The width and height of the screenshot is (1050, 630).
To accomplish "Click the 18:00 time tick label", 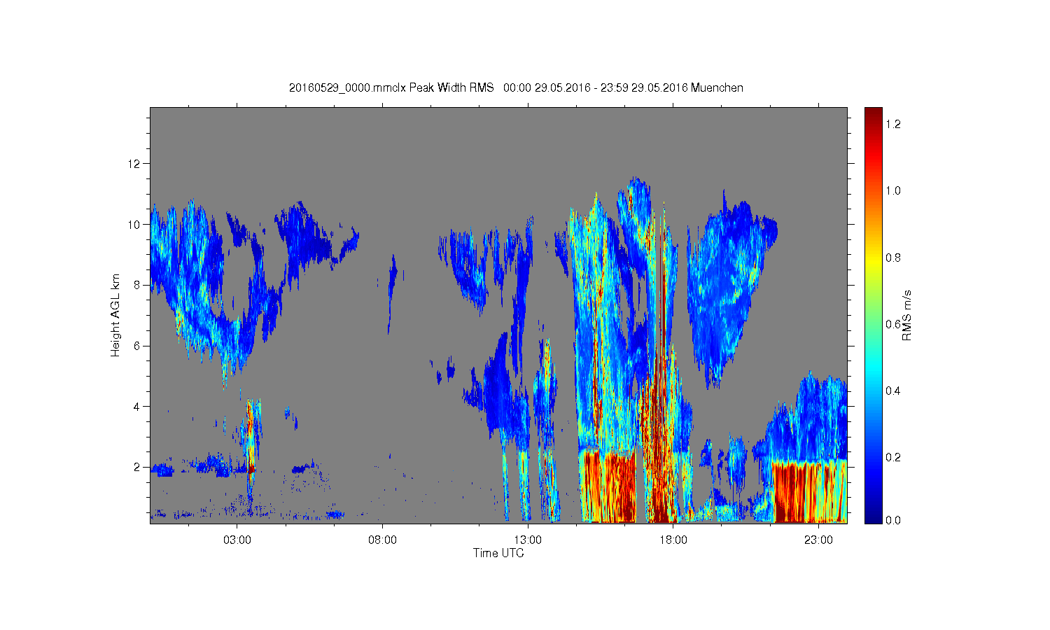I will point(673,540).
